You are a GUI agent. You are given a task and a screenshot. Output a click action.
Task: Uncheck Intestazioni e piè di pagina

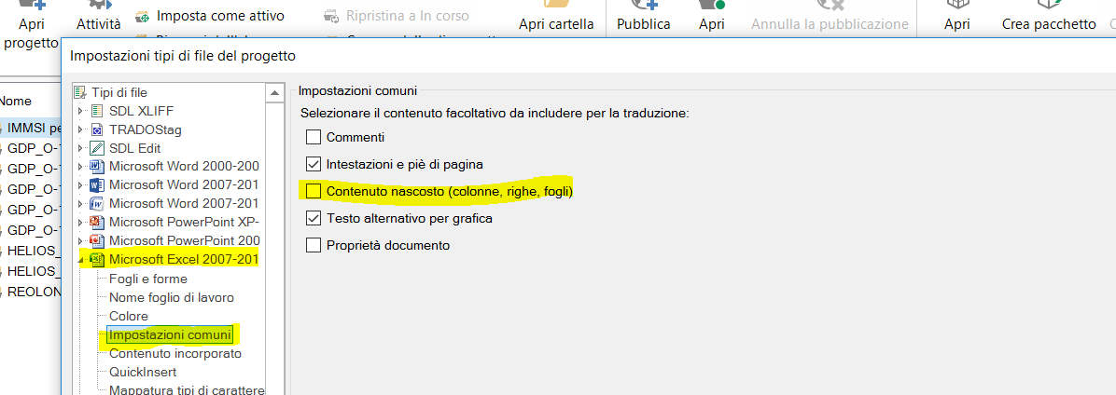tap(314, 164)
